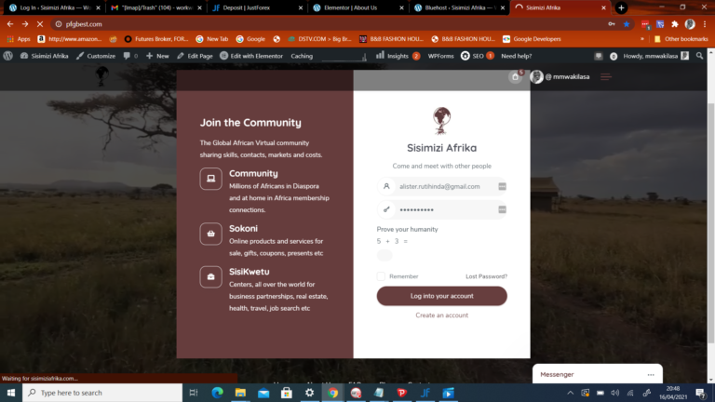
Task: Expand the bookmarks overflow chevron
Action: coord(642,39)
